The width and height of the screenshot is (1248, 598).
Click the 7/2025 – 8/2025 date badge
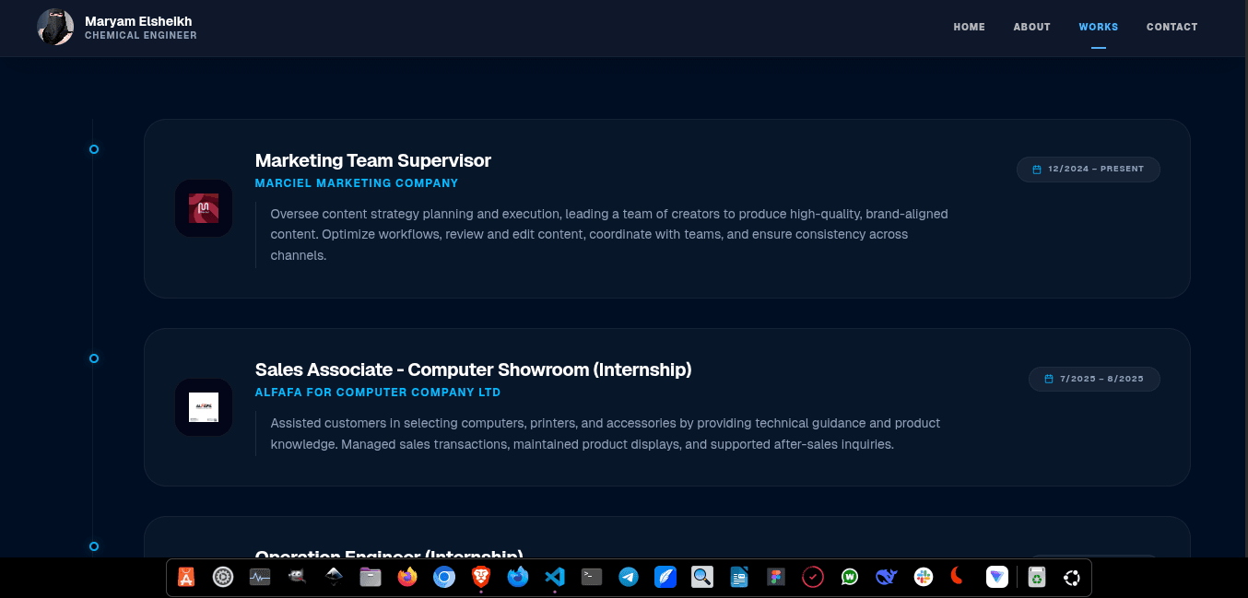(1094, 379)
